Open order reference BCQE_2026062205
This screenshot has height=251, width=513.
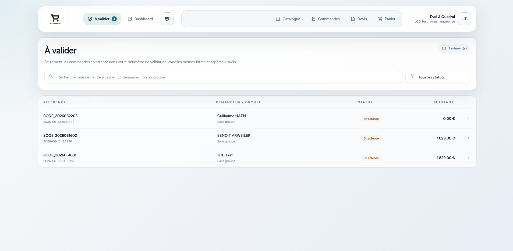61,116
